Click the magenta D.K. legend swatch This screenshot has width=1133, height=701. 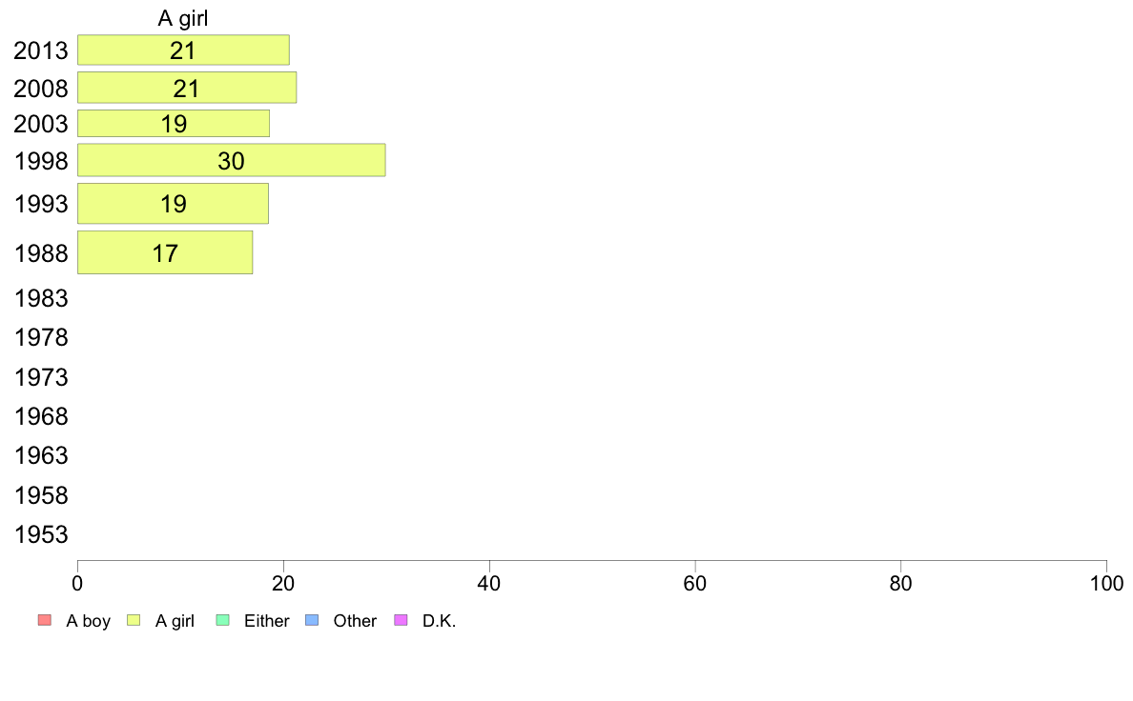pos(401,620)
